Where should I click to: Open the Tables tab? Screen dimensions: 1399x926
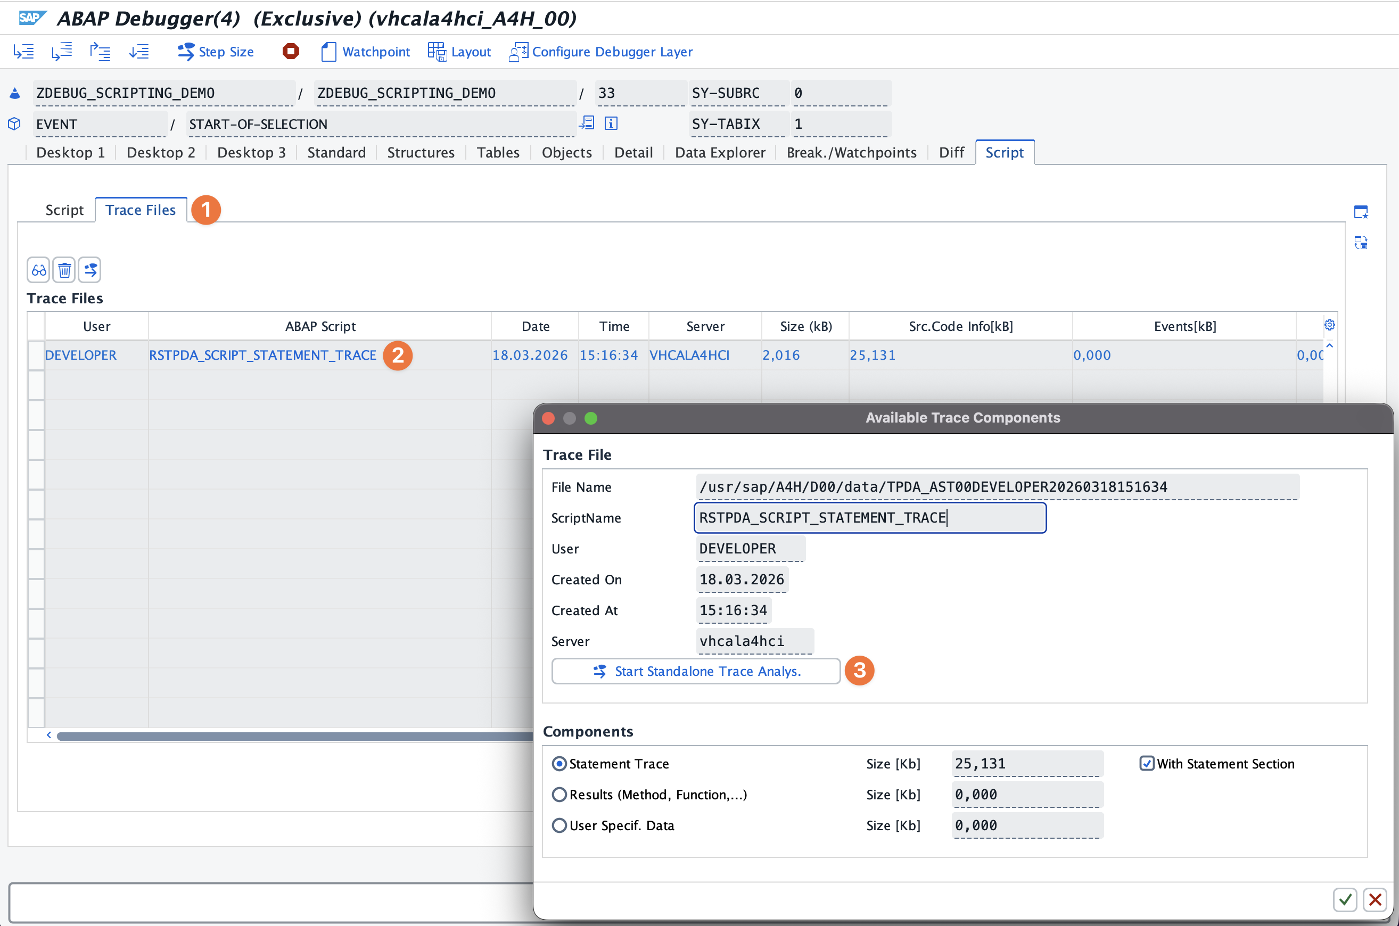(498, 152)
